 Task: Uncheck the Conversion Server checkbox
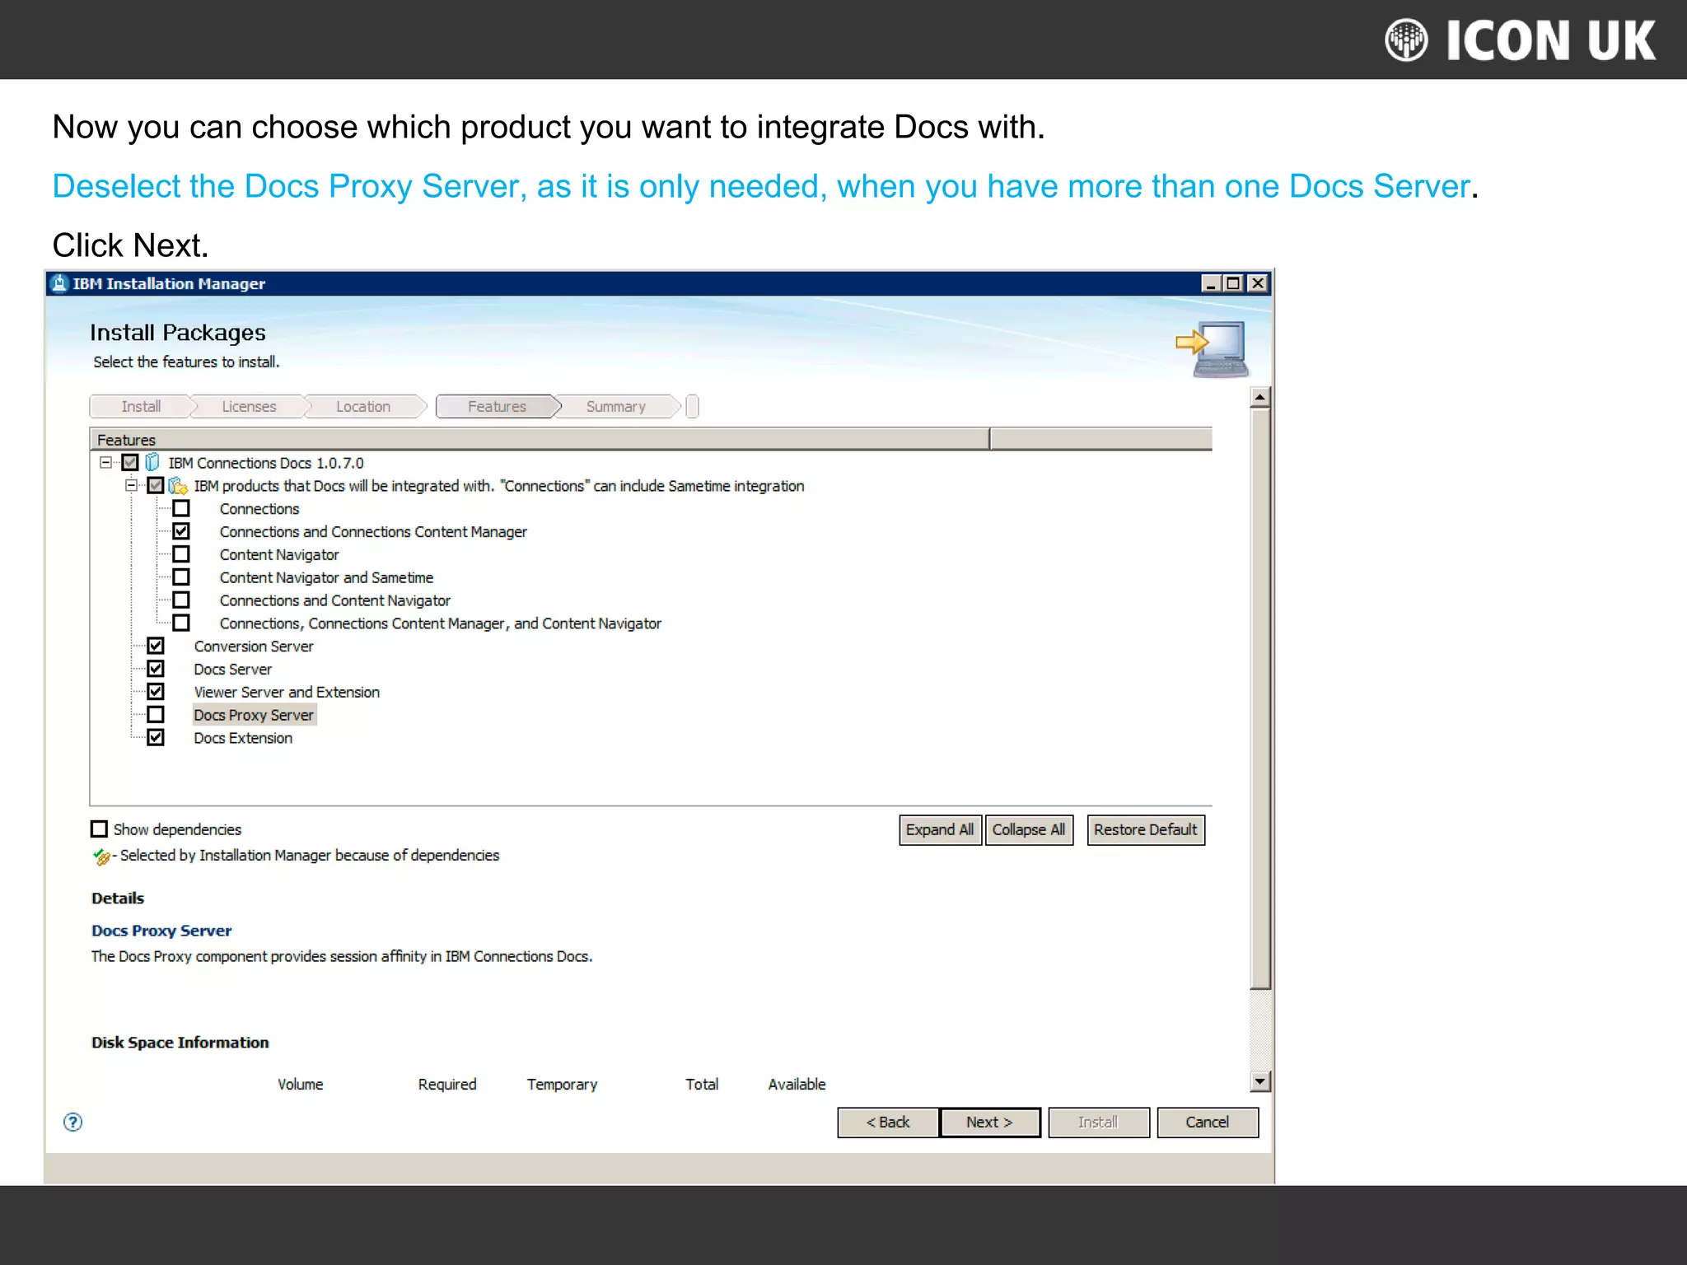[x=156, y=646]
